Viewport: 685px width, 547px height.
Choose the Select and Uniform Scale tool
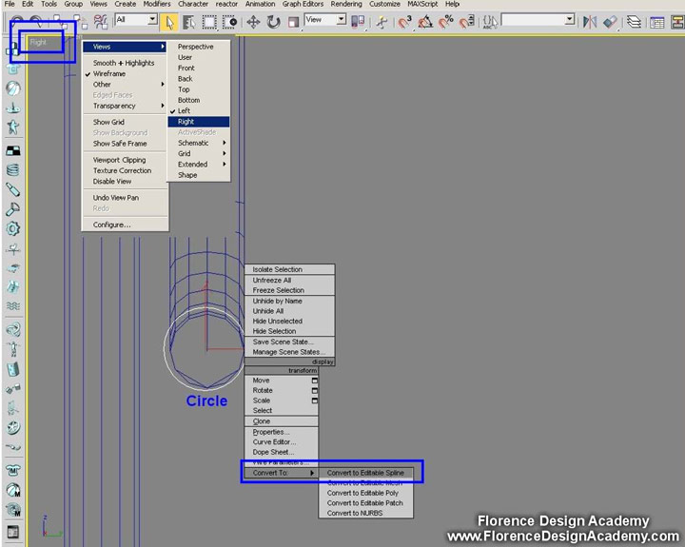click(294, 21)
